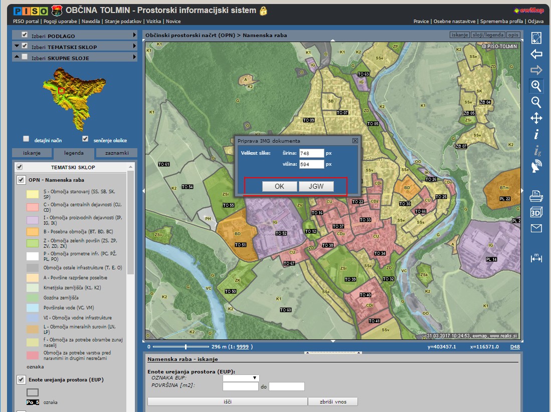This screenshot has width=551, height=412.
Task: Uncheck the 'senčenje okolice' checkbox
Action: coord(85,139)
